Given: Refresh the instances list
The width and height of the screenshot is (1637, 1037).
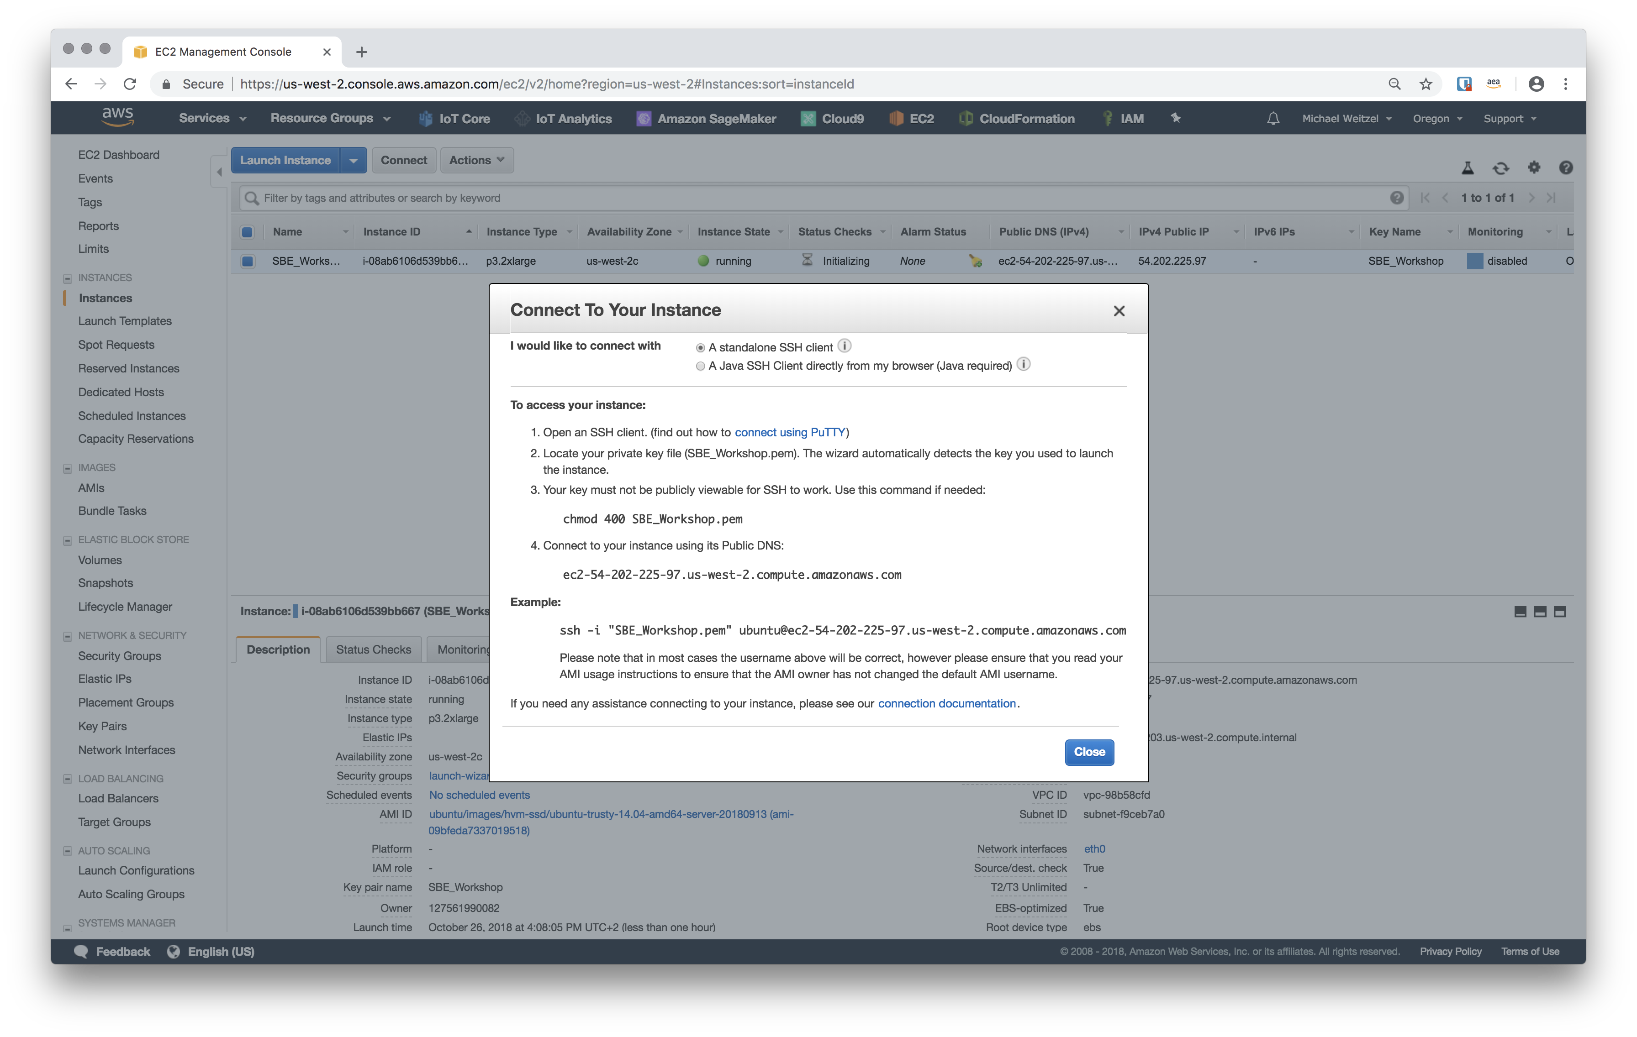Looking at the screenshot, I should point(1500,168).
